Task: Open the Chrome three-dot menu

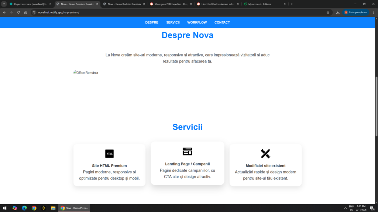Action: click(374, 12)
